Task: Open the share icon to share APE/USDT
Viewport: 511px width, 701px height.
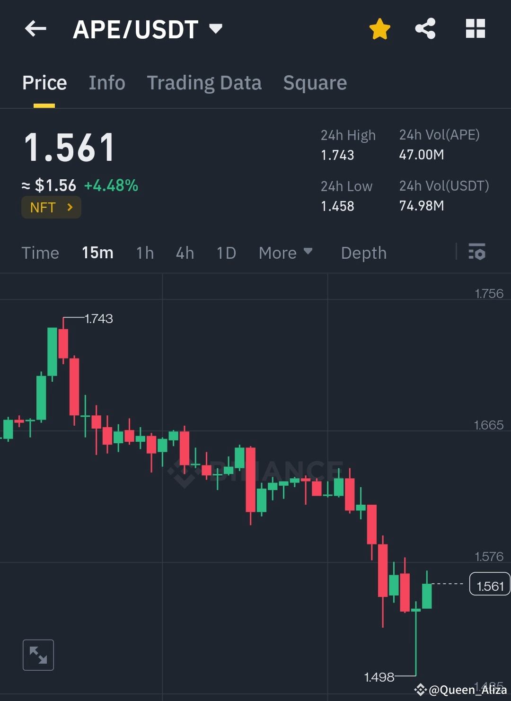Action: pos(425,29)
